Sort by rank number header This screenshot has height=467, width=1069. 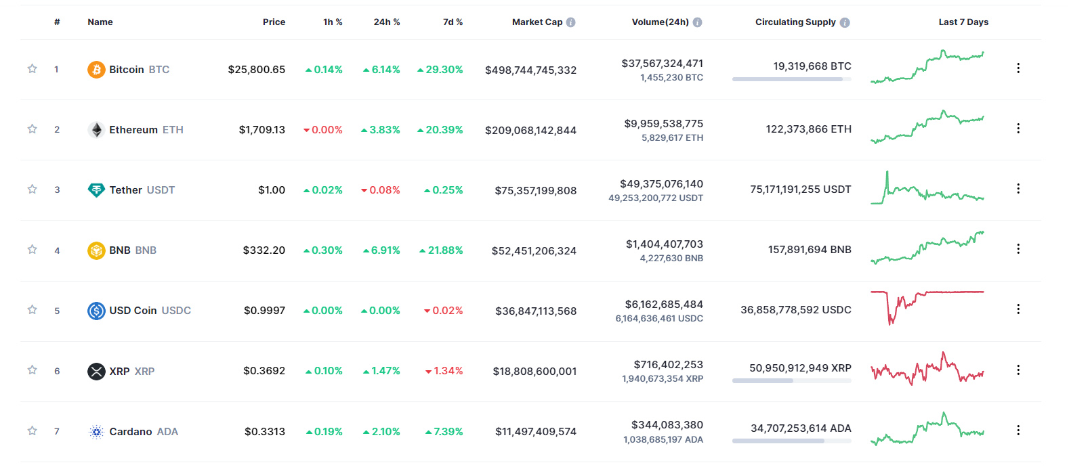click(x=57, y=22)
